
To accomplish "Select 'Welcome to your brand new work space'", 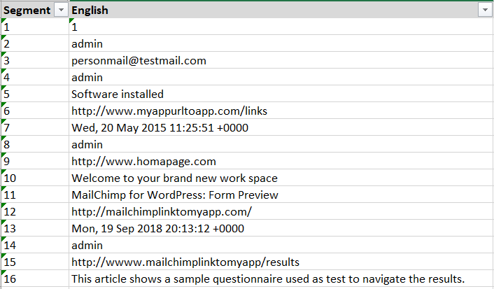I will (174, 178).
